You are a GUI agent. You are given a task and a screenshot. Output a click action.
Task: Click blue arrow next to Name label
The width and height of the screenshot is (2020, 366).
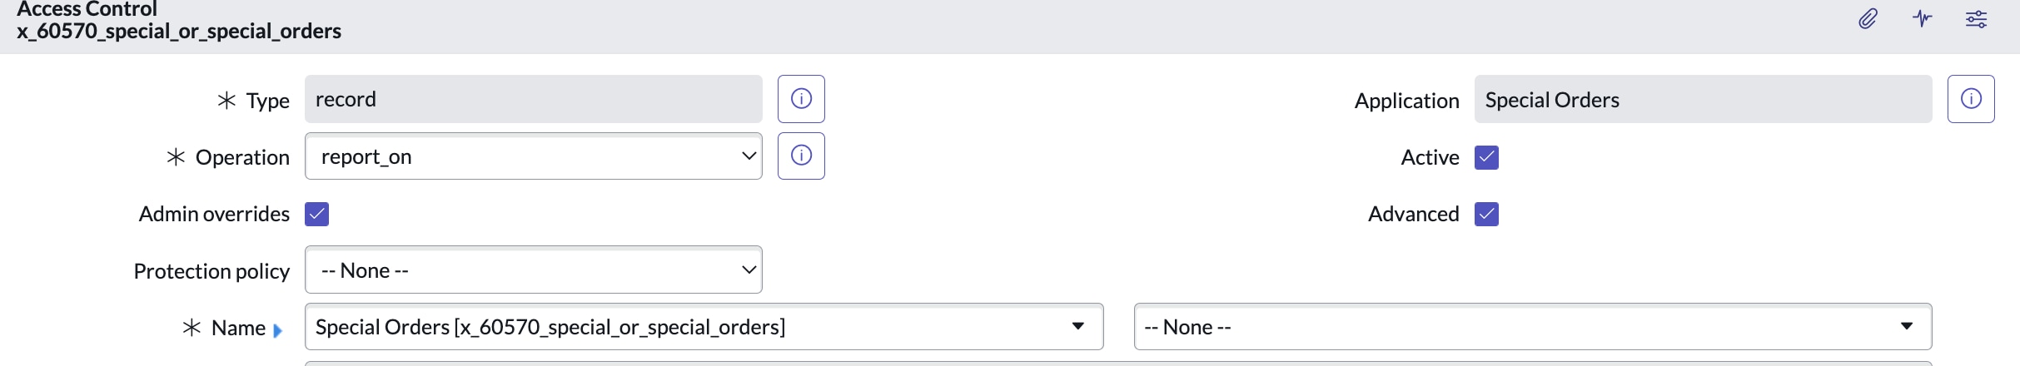[278, 330]
